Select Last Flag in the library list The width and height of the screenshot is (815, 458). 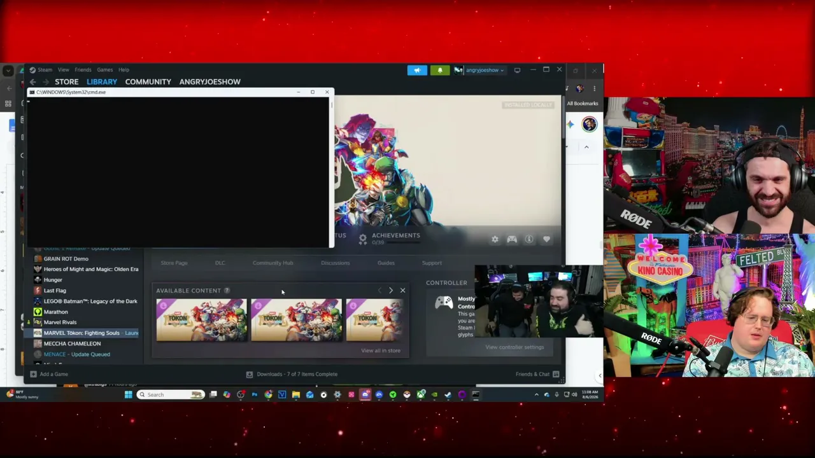pos(55,291)
